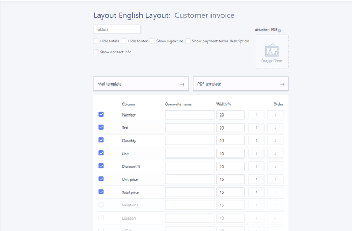
Task: Move the Total price column up
Action: pos(256,192)
